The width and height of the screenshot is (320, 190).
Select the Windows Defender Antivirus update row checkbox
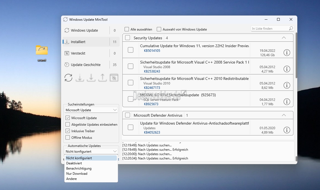(x=131, y=127)
